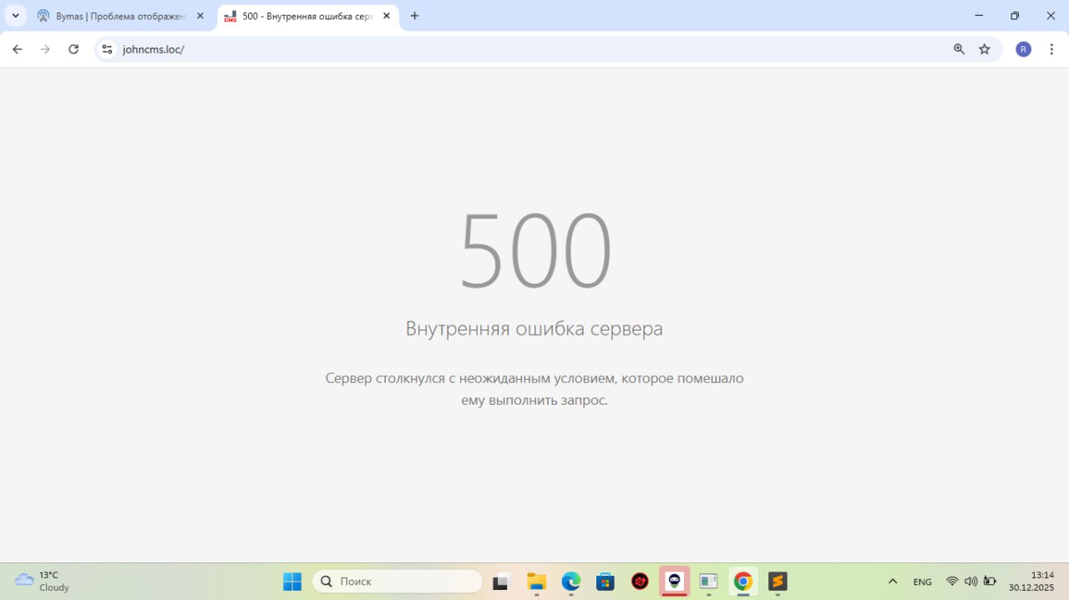The width and height of the screenshot is (1069, 600).
Task: Close the Bymas tab
Action: [200, 16]
